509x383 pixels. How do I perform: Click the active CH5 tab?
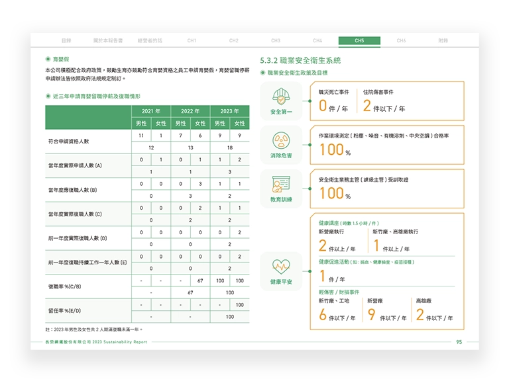(x=359, y=40)
